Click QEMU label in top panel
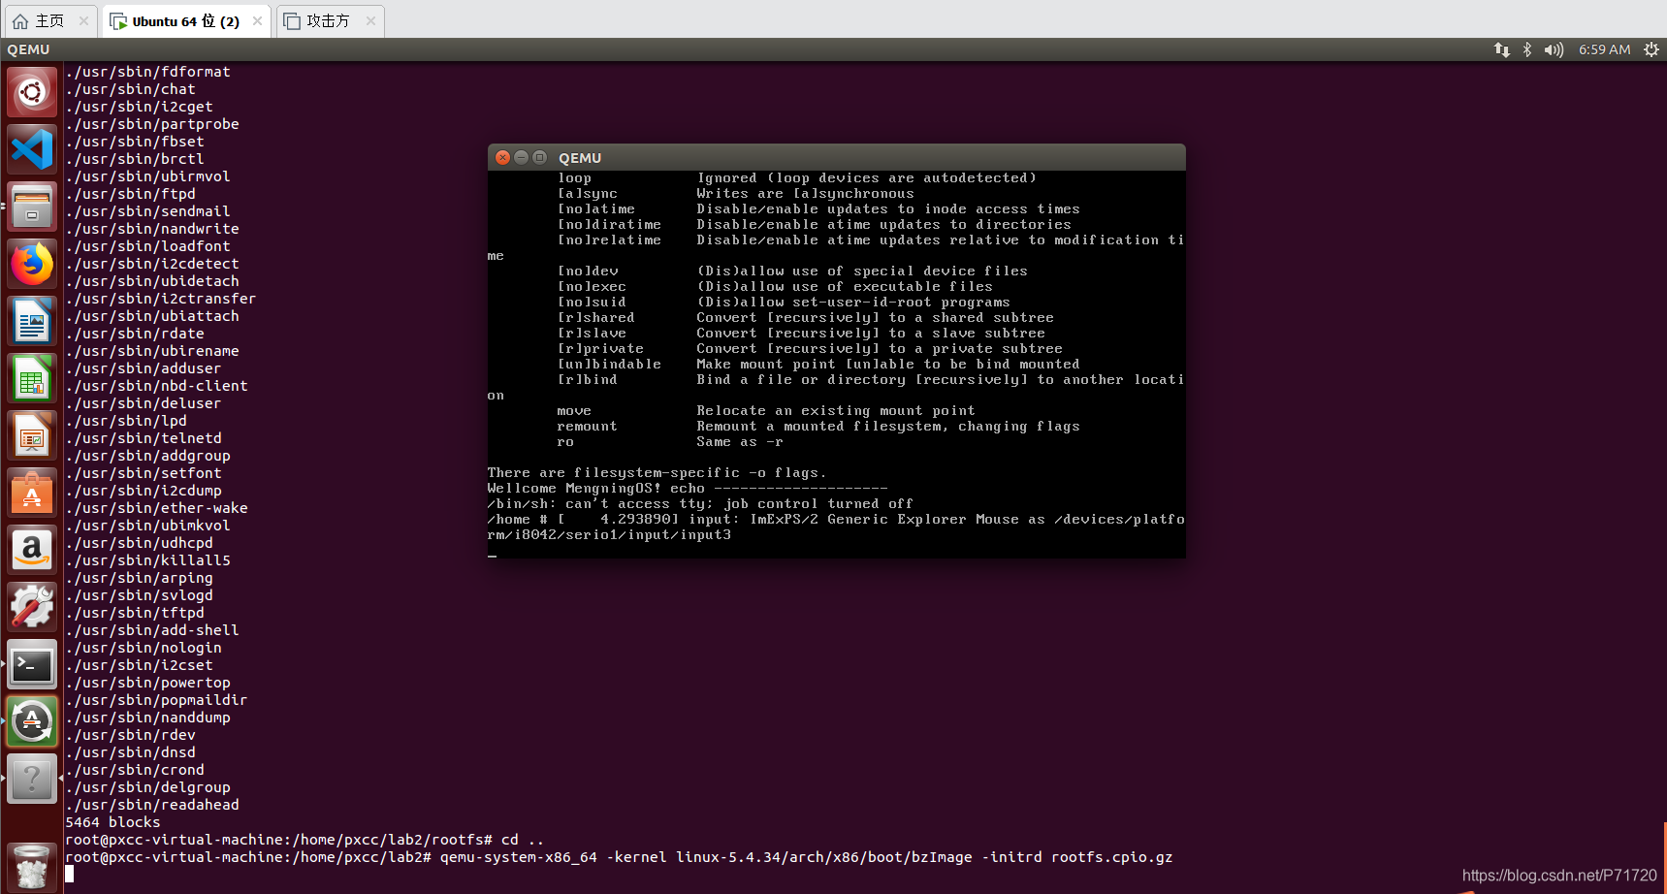 (28, 49)
